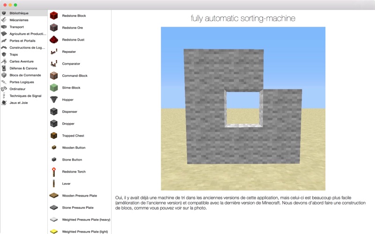Open the Bibliothèque category
Viewport: 375px width, 234px height.
pos(24,13)
